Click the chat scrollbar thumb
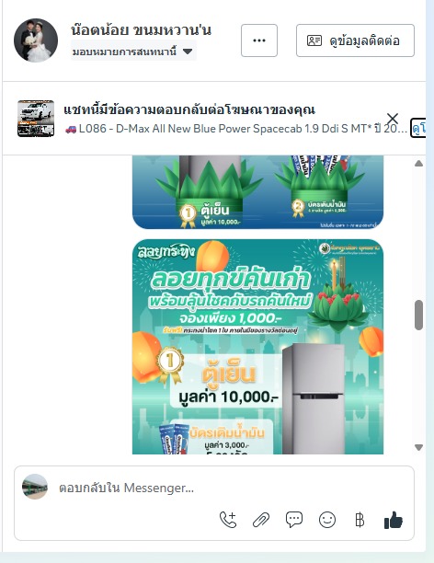This screenshot has height=563, width=434. [x=418, y=315]
